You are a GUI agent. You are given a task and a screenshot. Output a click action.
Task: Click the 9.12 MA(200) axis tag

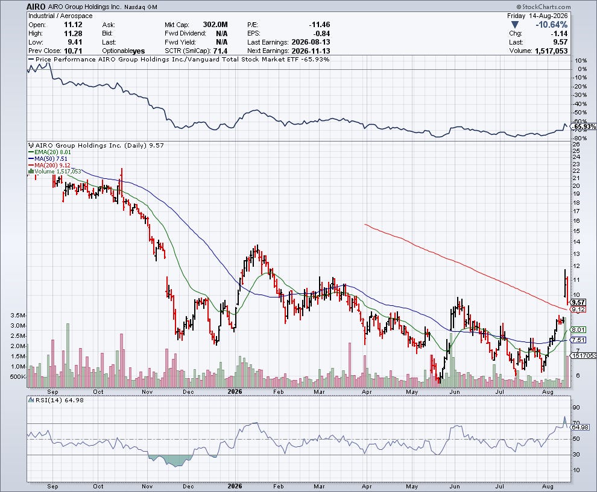click(x=578, y=309)
